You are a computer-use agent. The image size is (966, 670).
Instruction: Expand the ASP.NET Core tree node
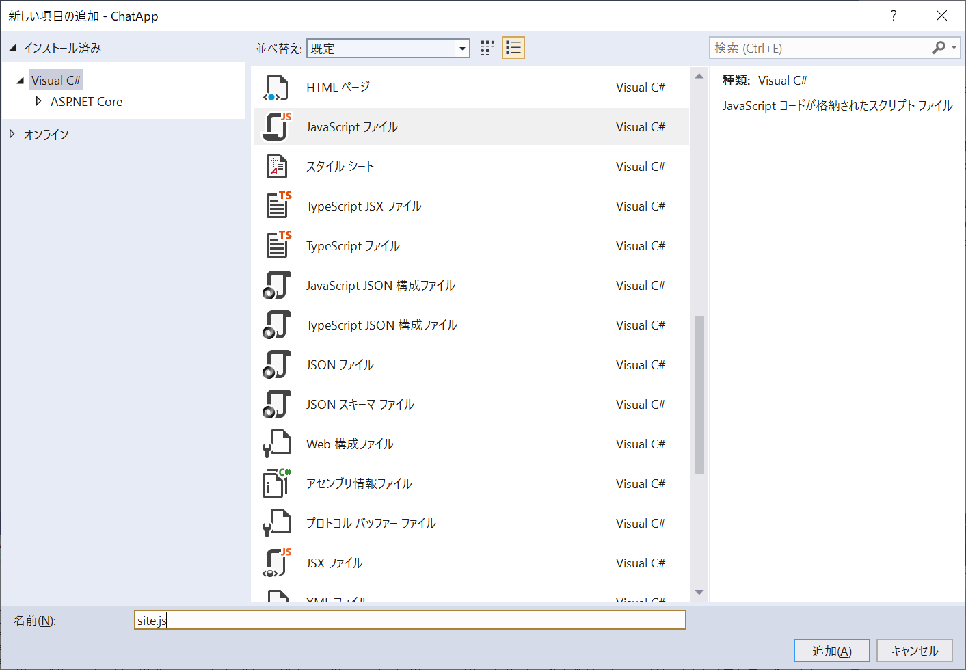[38, 101]
